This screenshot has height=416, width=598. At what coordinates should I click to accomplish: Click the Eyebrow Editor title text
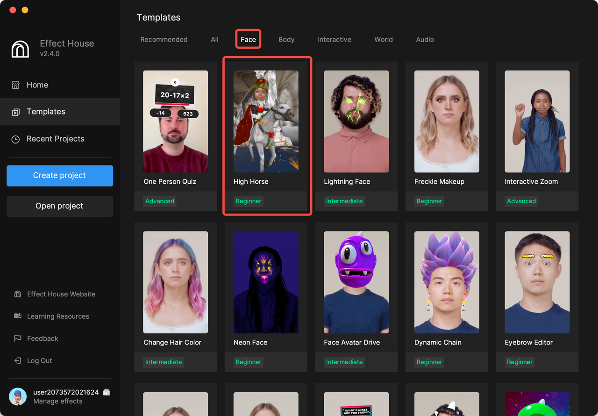coord(529,343)
